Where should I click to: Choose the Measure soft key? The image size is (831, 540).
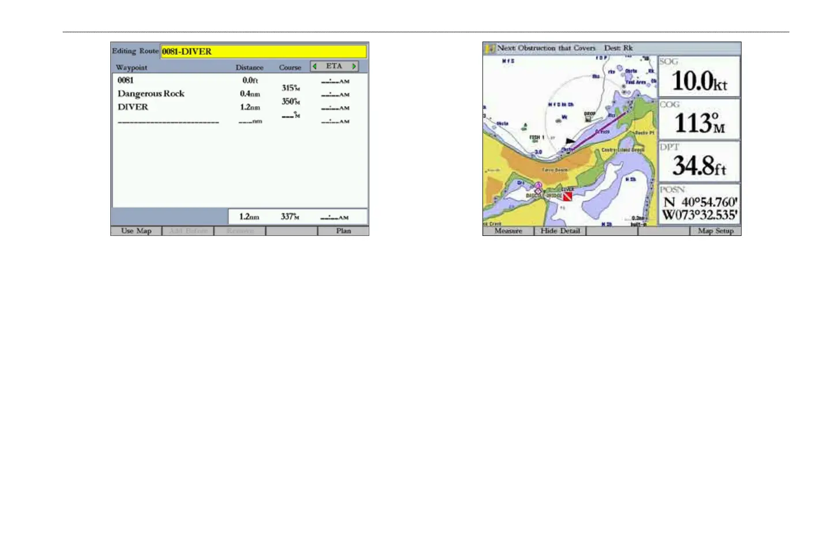(x=508, y=231)
